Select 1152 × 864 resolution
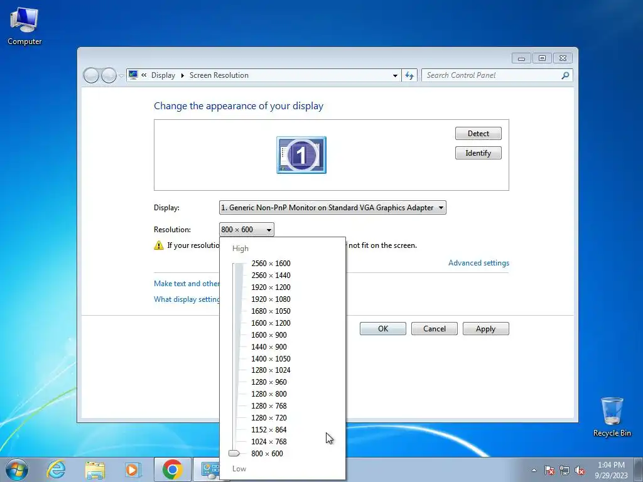The width and height of the screenshot is (643, 482). [x=269, y=429]
